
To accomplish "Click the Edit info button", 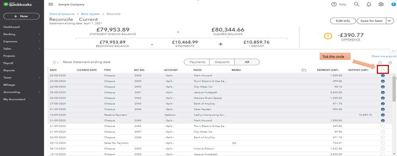I will tap(343, 21).
